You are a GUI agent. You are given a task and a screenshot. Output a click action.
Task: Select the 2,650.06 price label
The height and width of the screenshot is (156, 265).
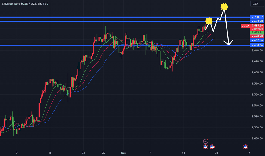pos(257,45)
